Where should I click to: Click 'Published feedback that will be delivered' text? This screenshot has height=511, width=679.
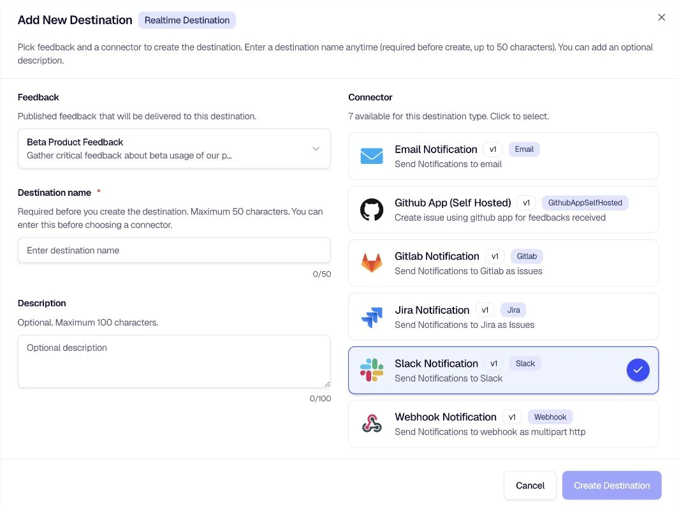[x=137, y=116]
